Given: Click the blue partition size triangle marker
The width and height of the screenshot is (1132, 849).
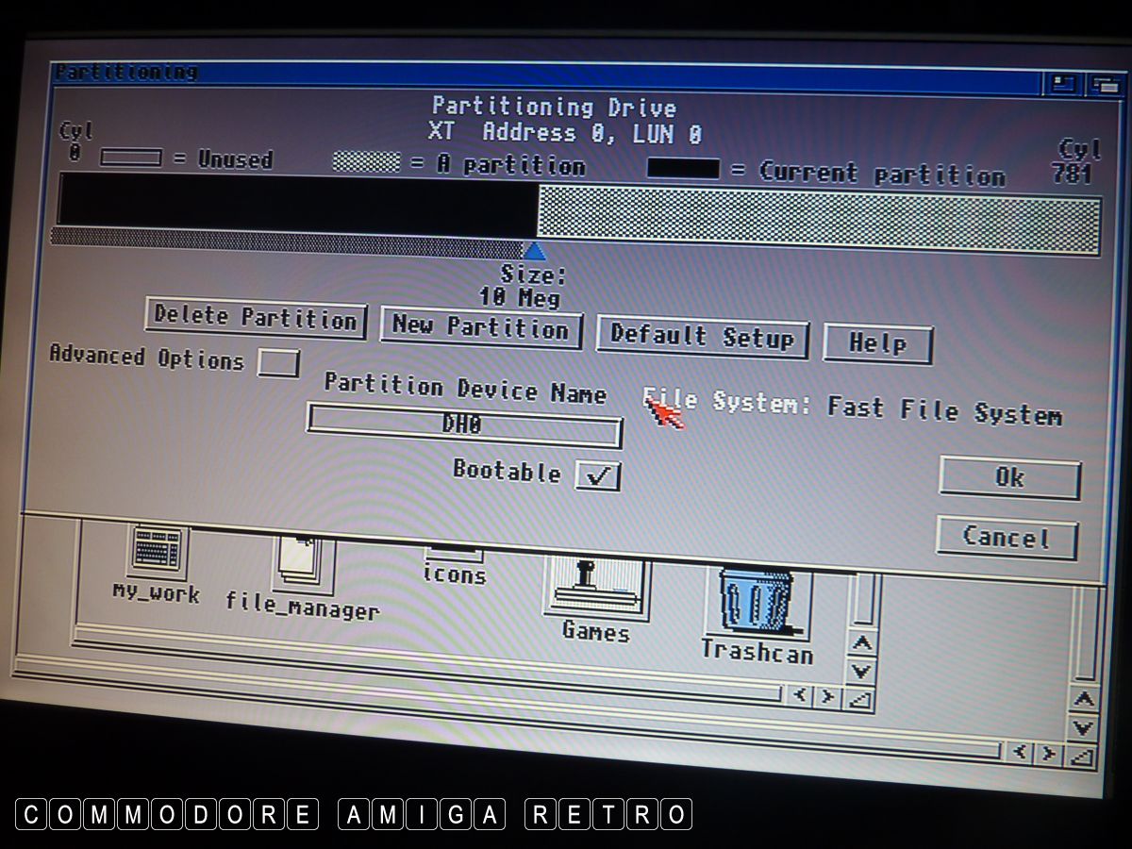Looking at the screenshot, I should tap(535, 251).
